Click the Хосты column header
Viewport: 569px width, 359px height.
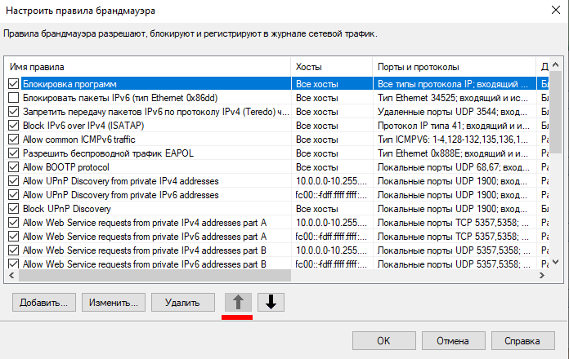[x=331, y=66]
